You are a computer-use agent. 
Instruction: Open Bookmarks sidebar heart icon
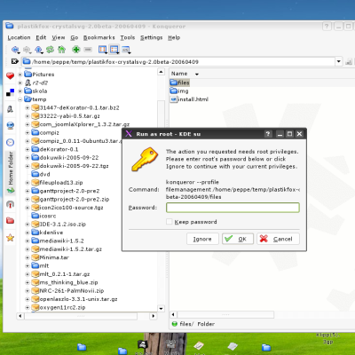10,76
